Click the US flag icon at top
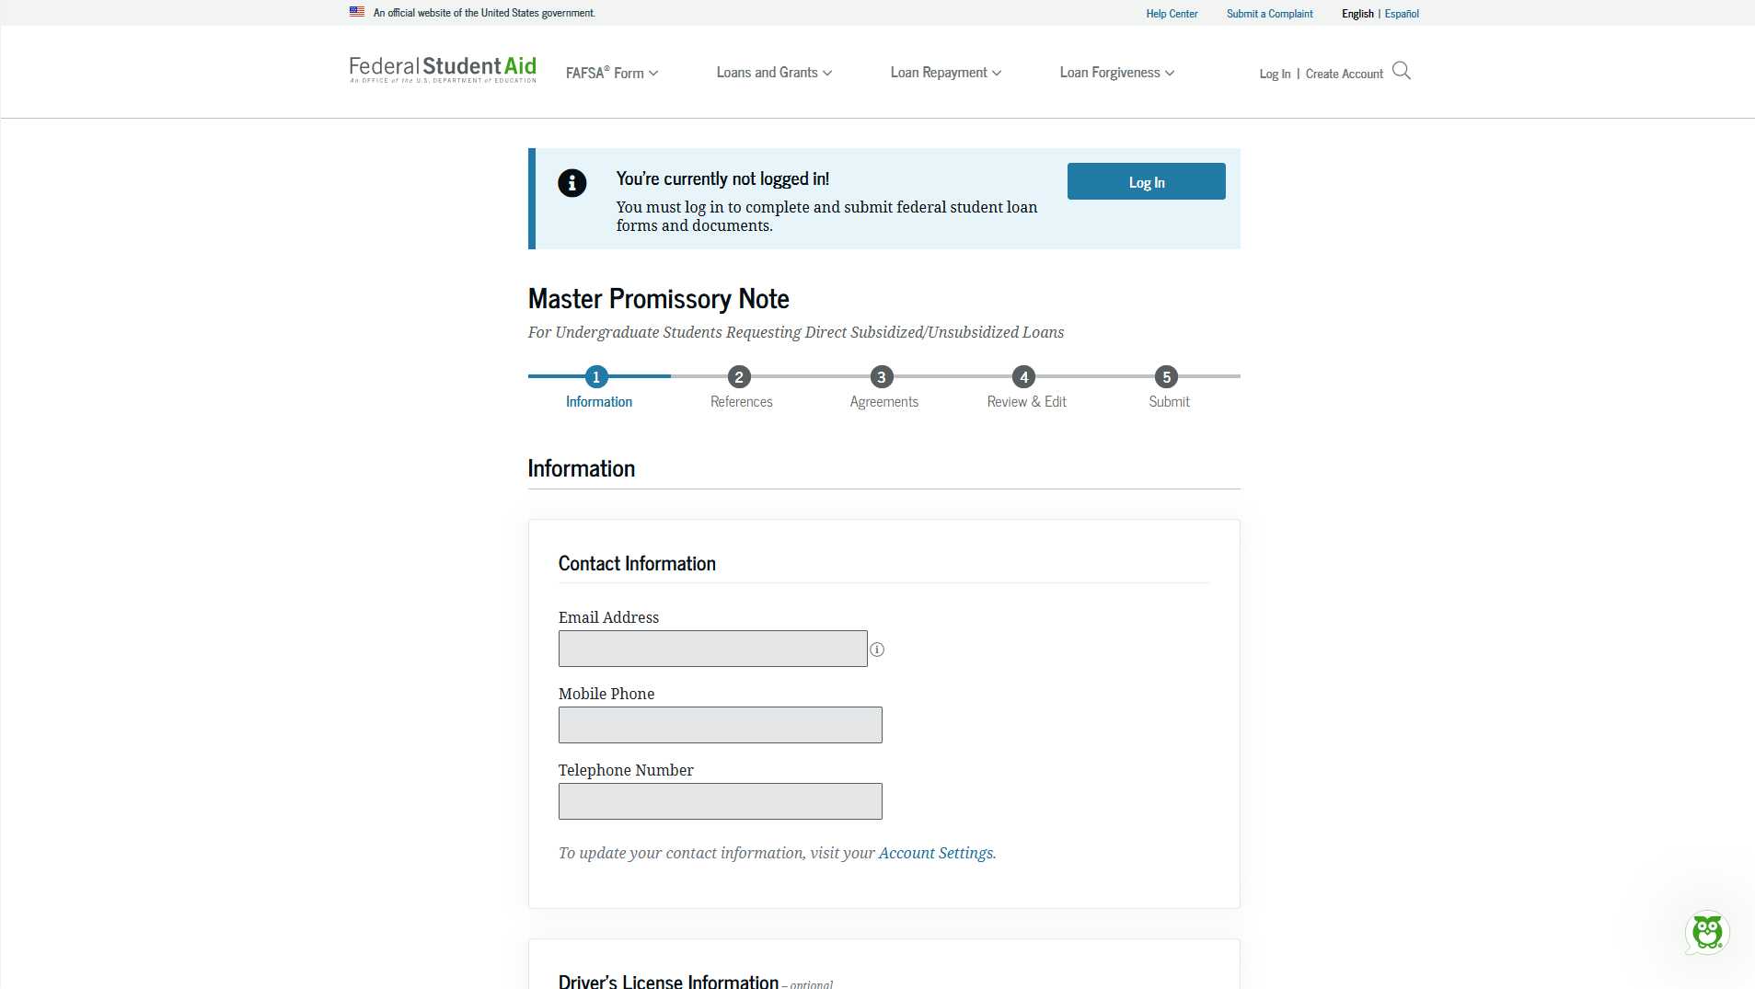Screen dimensions: 1755x989 [x=357, y=12]
